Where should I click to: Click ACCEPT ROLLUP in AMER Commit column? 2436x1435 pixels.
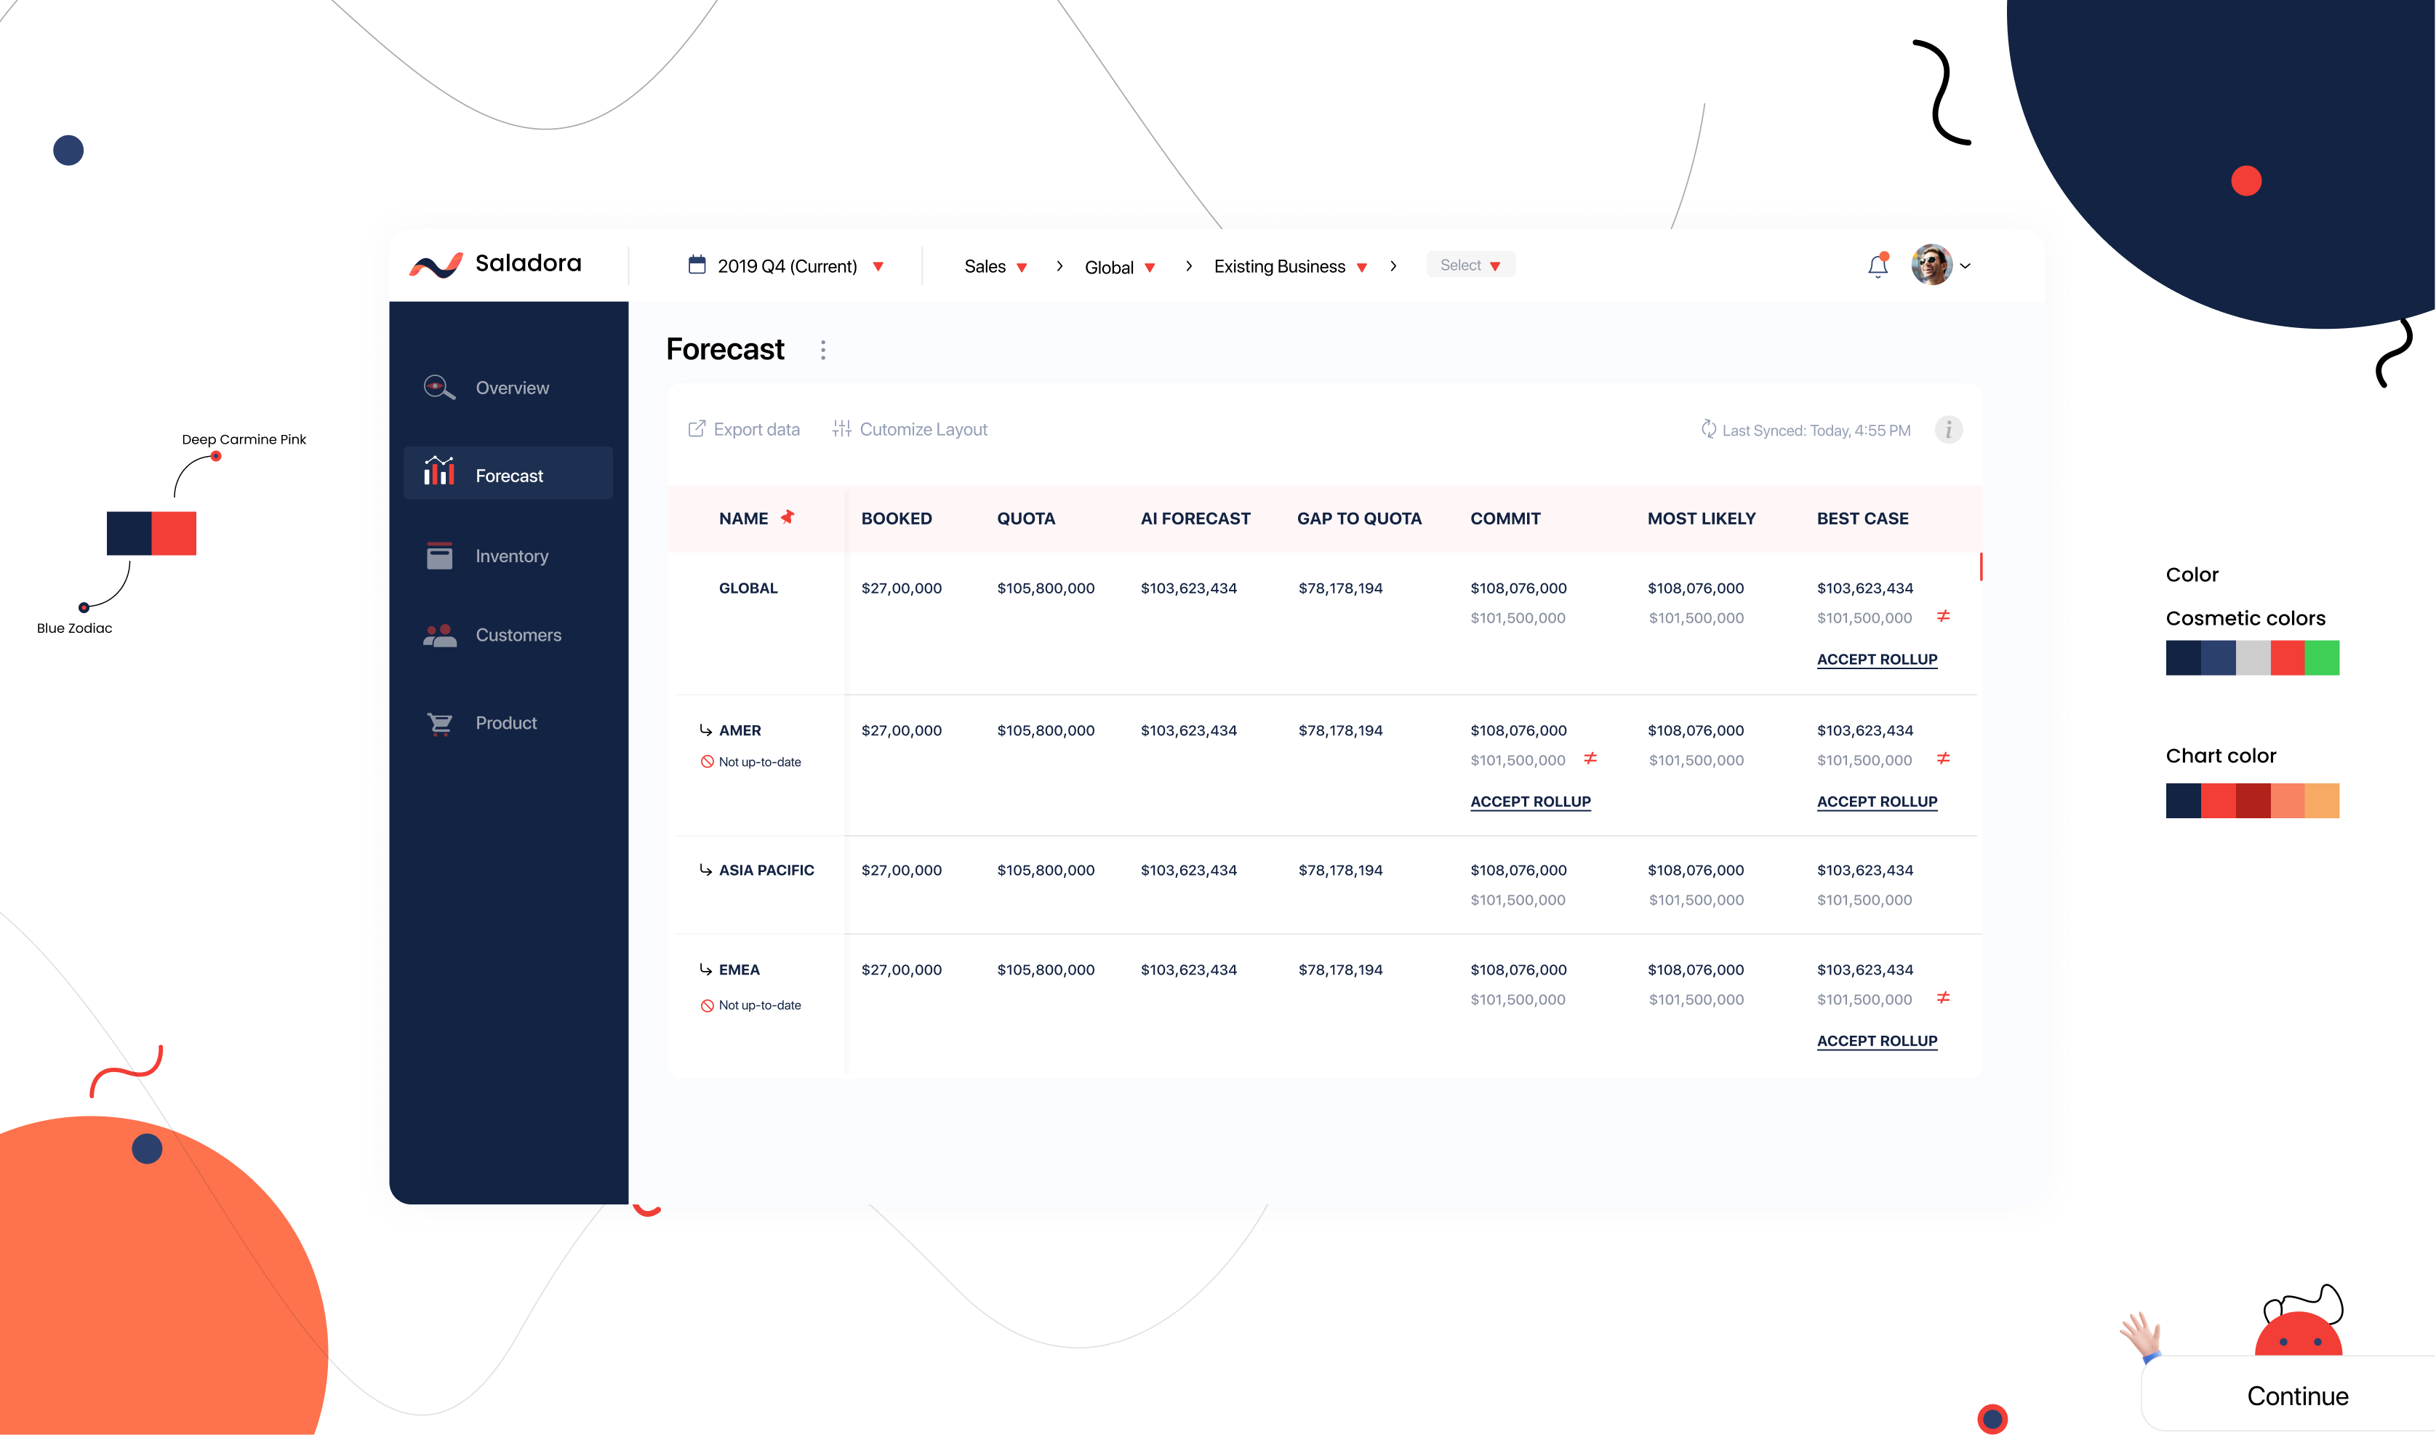tap(1530, 802)
